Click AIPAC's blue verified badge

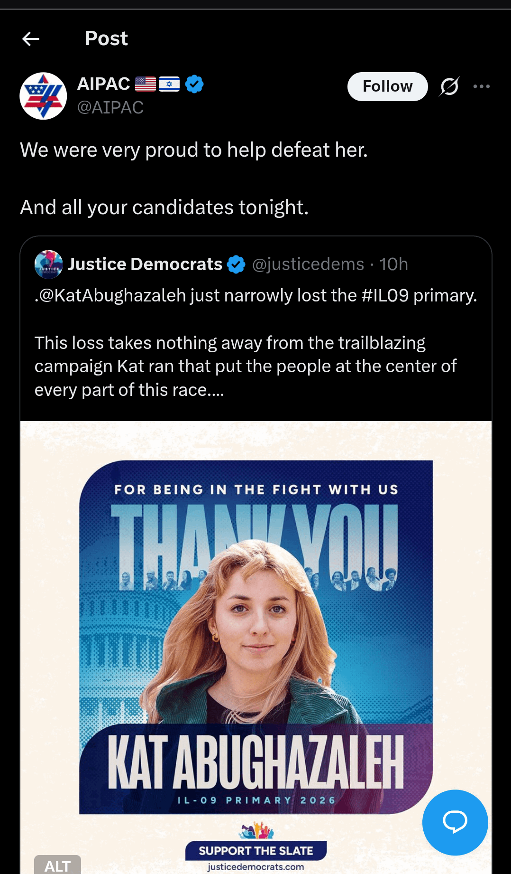pos(194,85)
